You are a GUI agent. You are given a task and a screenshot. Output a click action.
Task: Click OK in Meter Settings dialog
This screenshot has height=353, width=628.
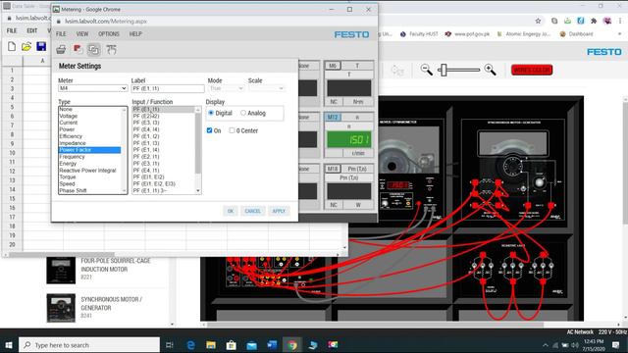231,211
